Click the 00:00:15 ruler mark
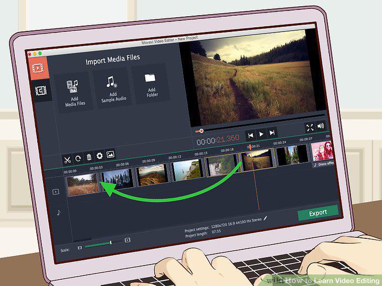 pos(201,153)
